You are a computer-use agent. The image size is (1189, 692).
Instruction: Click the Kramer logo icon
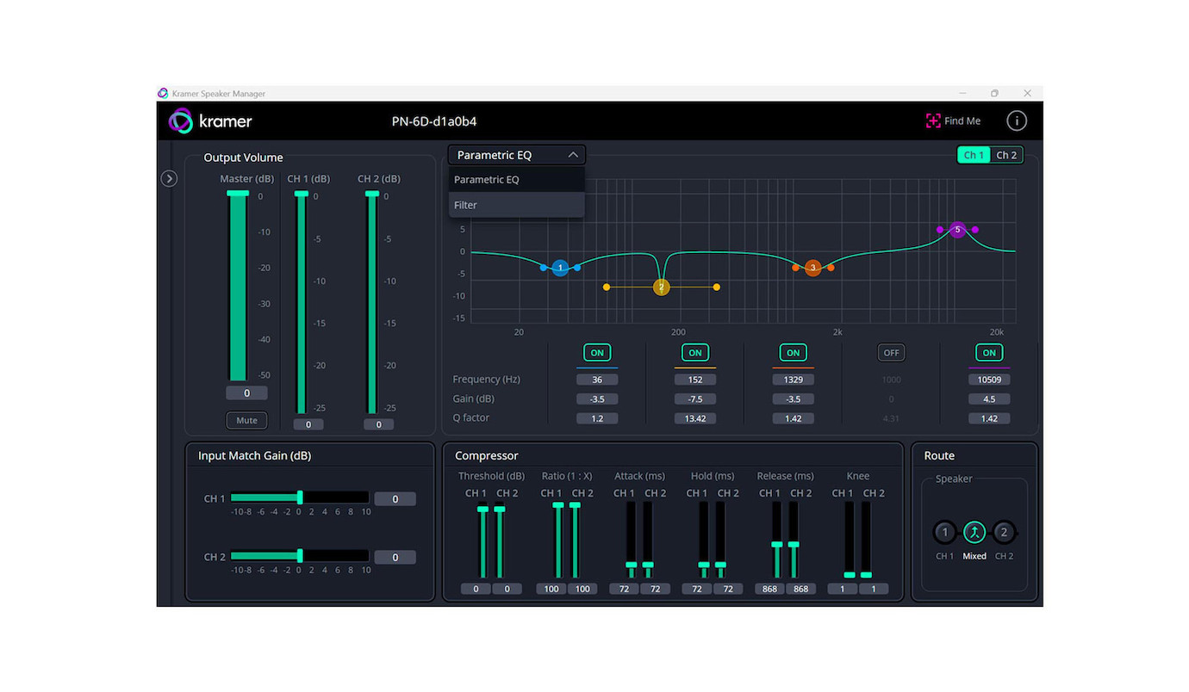tap(181, 121)
